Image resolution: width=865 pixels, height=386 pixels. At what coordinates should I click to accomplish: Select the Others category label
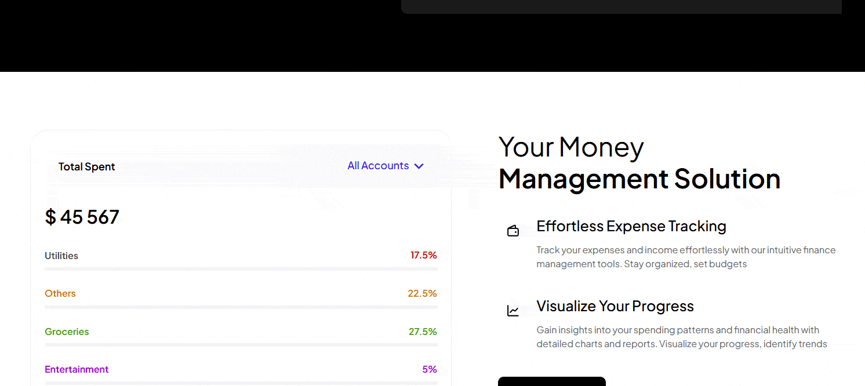pos(60,293)
